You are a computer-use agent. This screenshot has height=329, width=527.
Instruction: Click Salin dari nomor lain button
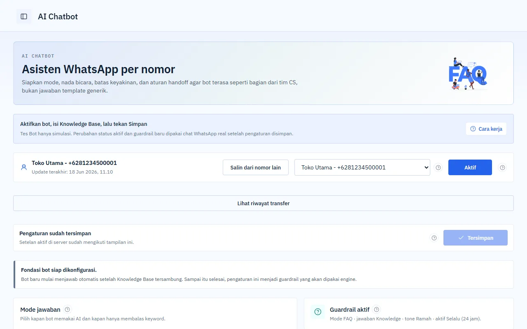point(256,167)
